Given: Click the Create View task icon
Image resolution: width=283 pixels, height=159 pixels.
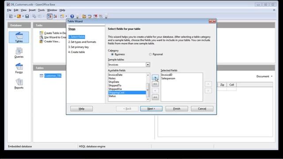Looking at the screenshot, I should (x=41, y=41).
